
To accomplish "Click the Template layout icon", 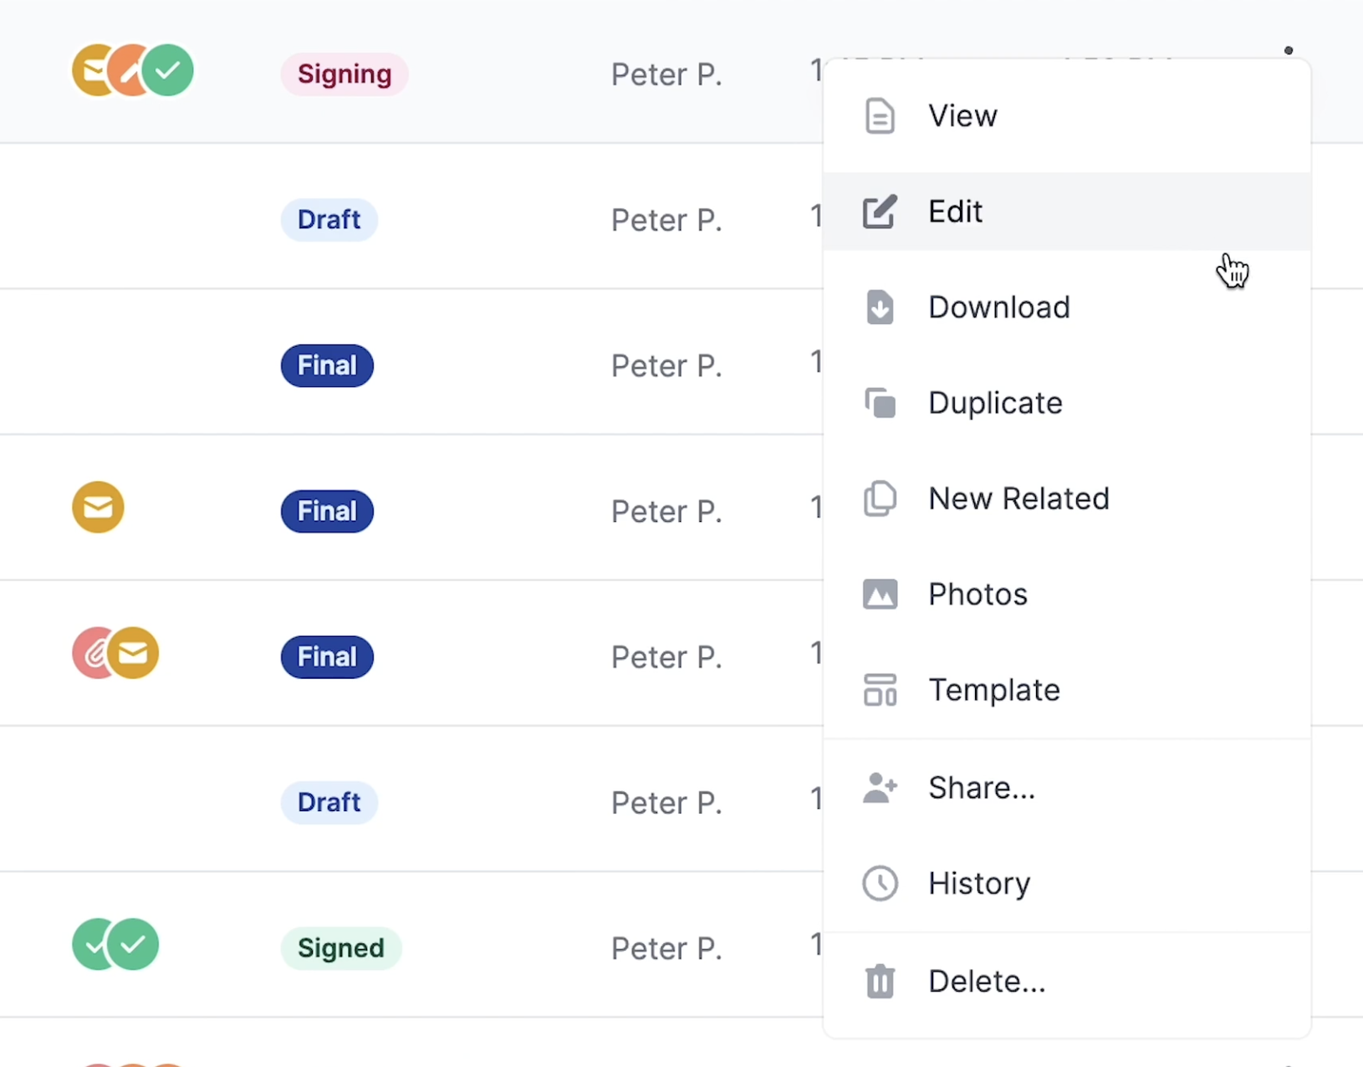I will pyautogui.click(x=880, y=690).
